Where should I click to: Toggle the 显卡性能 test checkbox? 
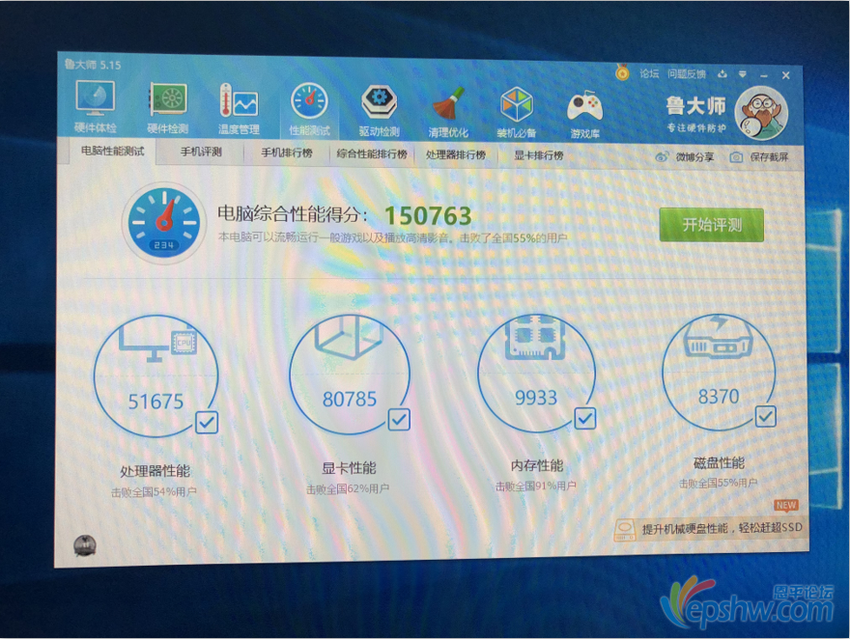(x=399, y=419)
